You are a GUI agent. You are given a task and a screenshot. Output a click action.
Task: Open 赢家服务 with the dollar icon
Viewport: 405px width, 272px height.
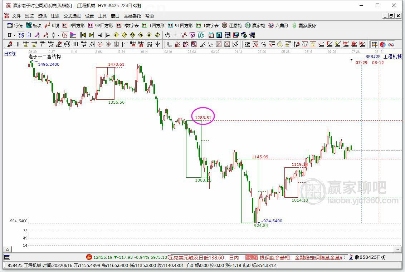point(304,25)
